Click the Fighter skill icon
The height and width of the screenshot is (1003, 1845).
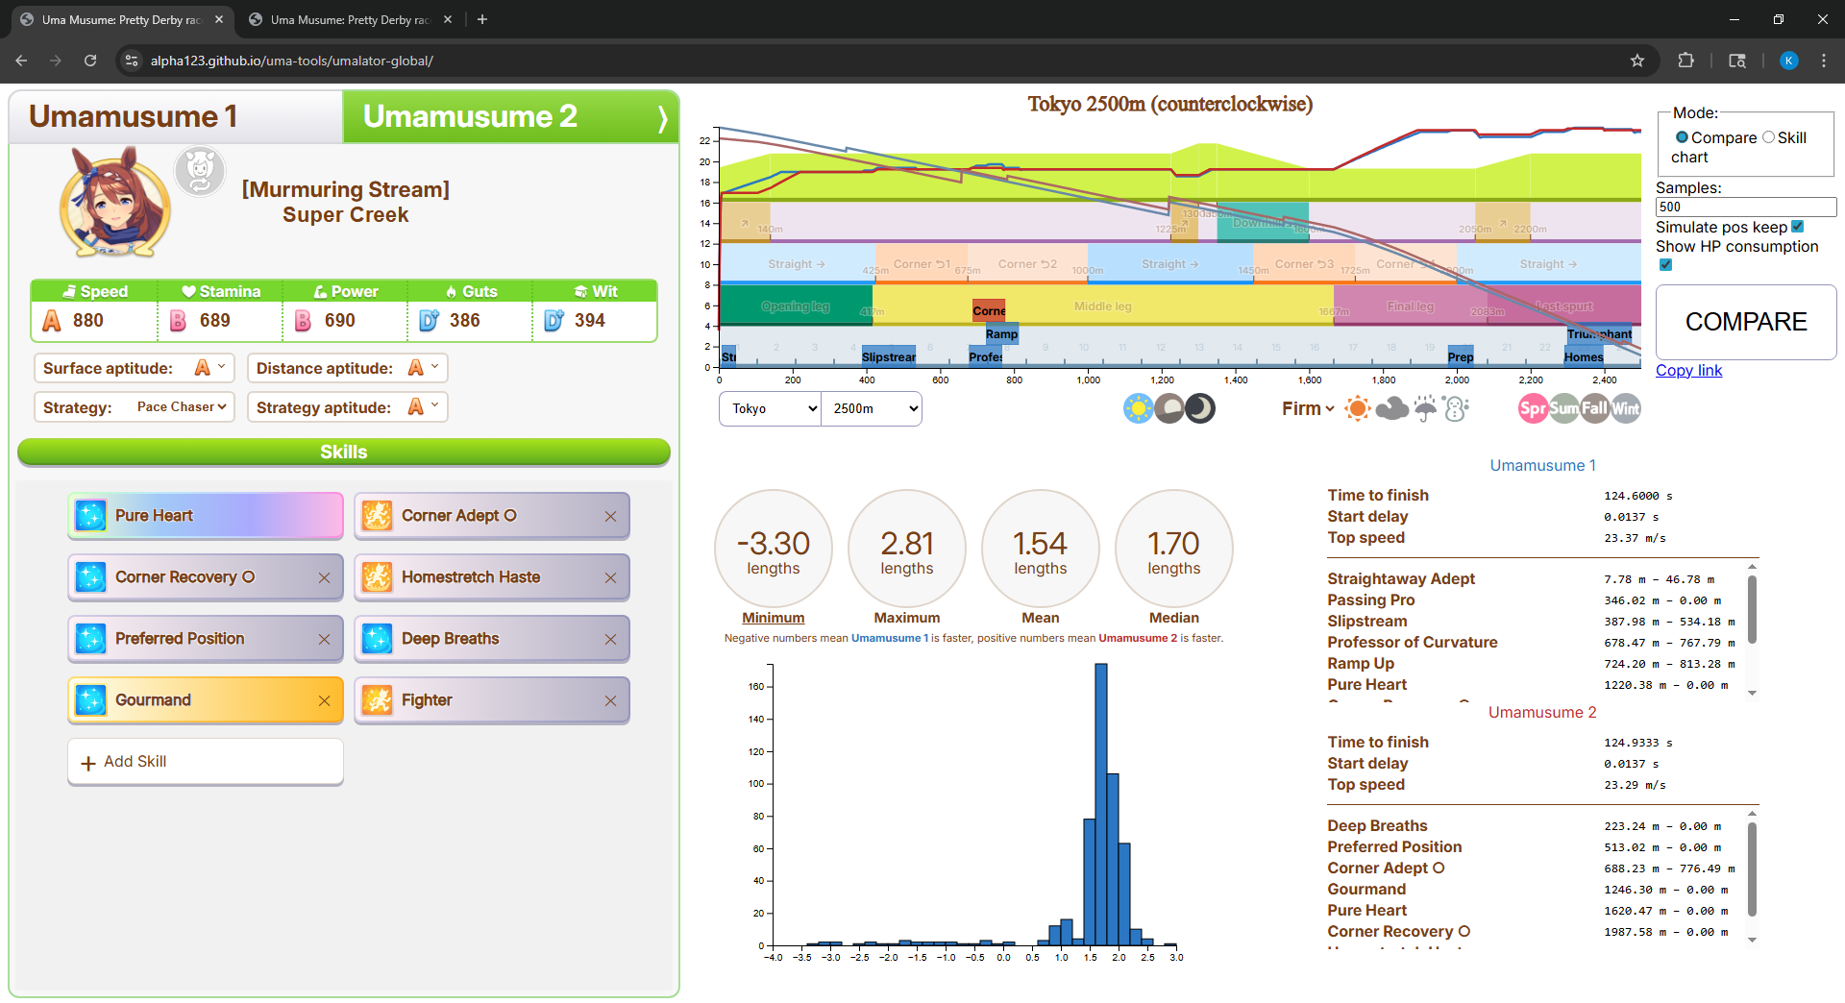pos(377,700)
